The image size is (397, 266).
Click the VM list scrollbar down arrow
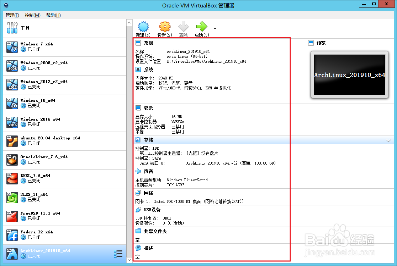129,260
